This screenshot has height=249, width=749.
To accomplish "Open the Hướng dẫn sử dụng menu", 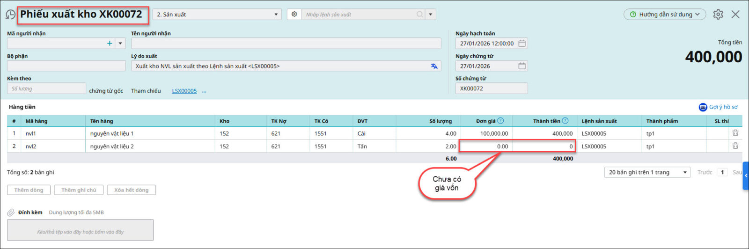I will [665, 15].
